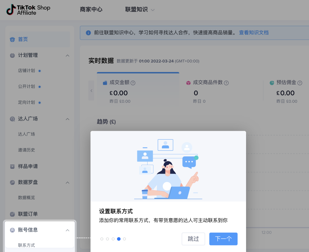Open the 联盟知识 dropdown menu

140,9
